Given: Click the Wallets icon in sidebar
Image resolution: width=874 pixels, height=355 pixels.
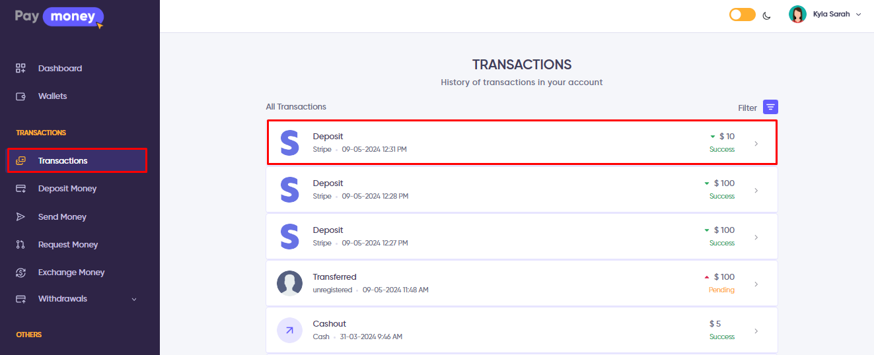Looking at the screenshot, I should (x=20, y=96).
